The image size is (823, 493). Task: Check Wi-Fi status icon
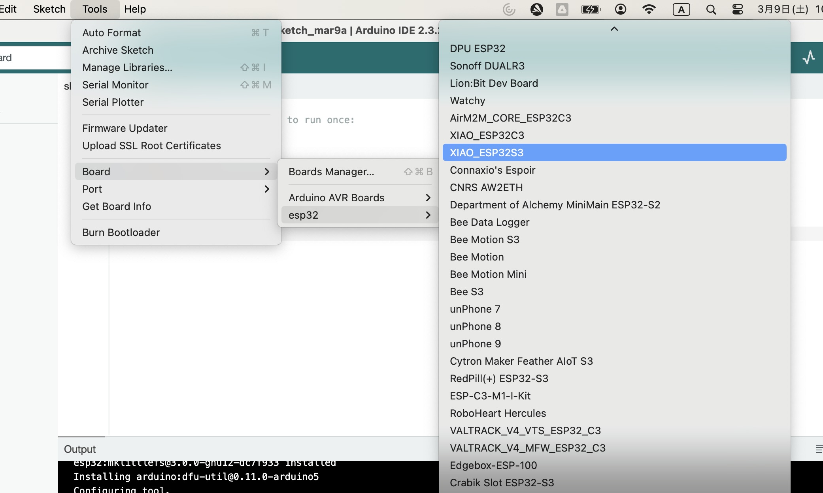coord(649,9)
